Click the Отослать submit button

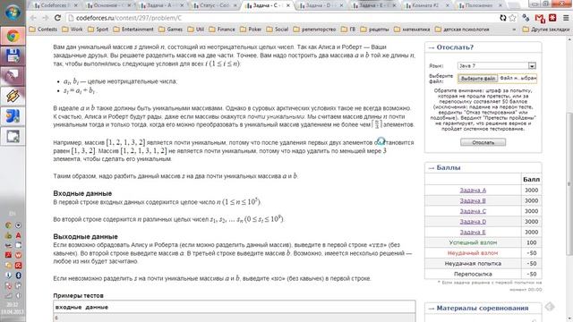pyautogui.click(x=483, y=142)
